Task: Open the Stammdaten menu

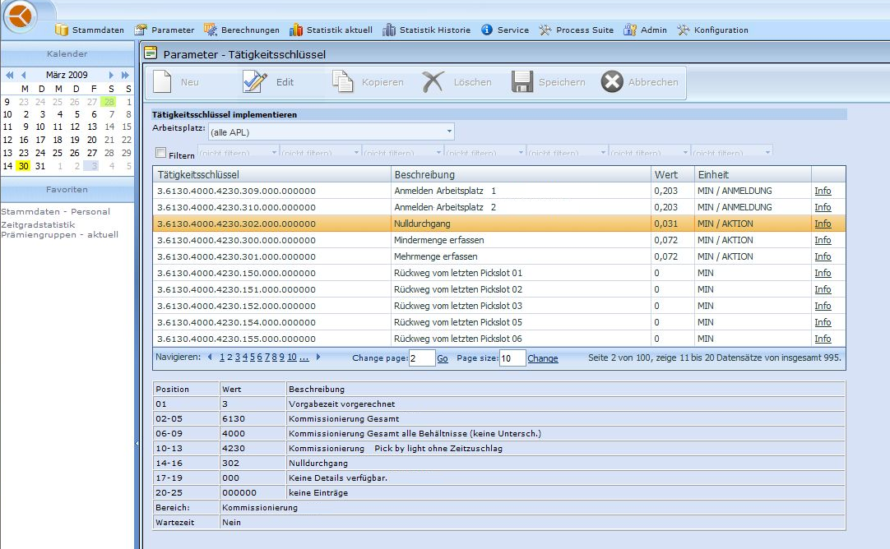Action: [x=90, y=30]
